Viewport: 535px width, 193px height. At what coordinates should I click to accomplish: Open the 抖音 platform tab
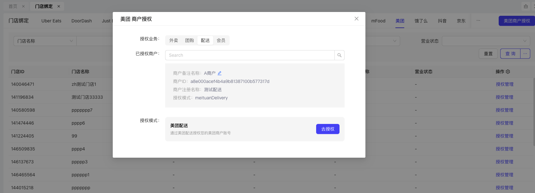pos(442,21)
